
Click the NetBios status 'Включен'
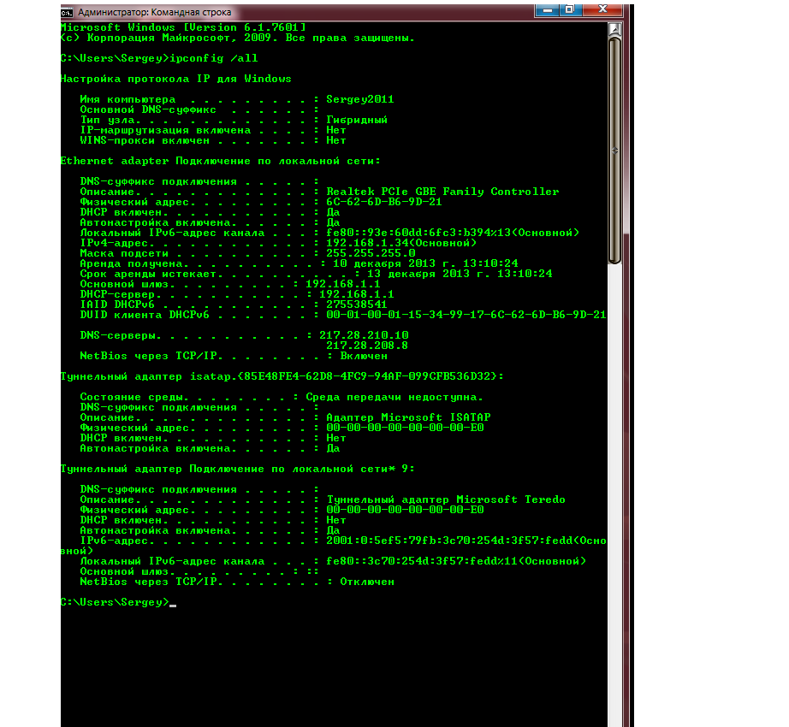pyautogui.click(x=364, y=356)
